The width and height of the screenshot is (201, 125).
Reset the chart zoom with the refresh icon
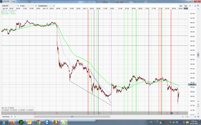198,117
